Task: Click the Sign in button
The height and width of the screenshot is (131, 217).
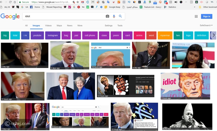Action: tap(207, 16)
